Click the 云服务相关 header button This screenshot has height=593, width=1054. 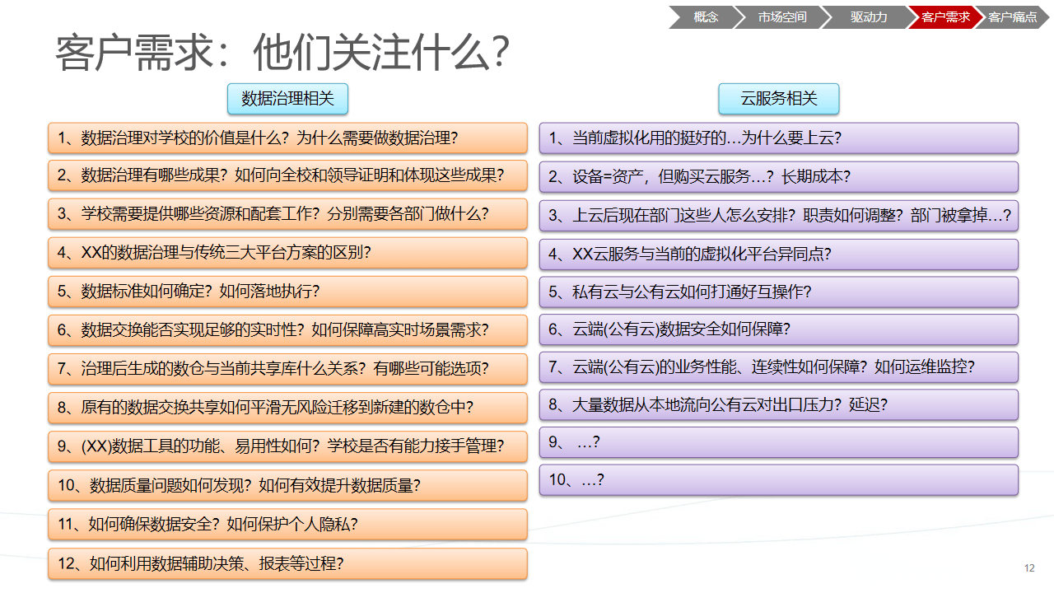click(x=779, y=99)
